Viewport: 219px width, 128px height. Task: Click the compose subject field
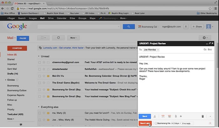click(176, 57)
